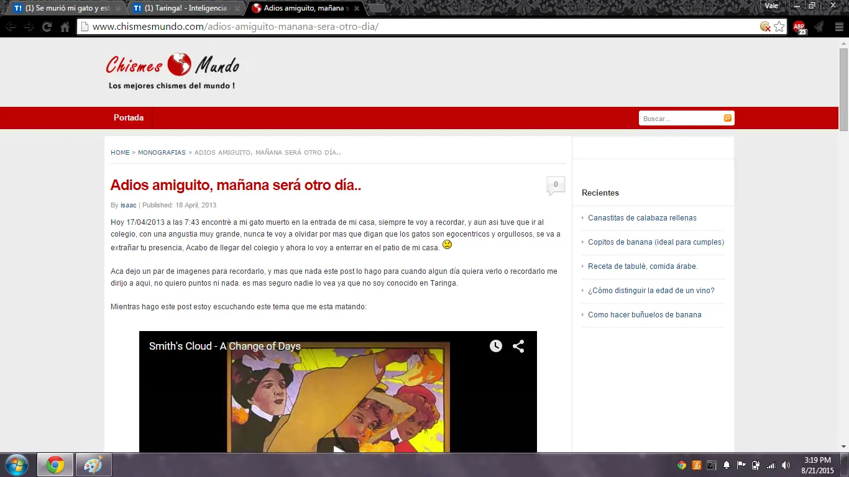This screenshot has width=849, height=477.
Task: Open the Paint taskbar icon
Action: pyautogui.click(x=93, y=465)
